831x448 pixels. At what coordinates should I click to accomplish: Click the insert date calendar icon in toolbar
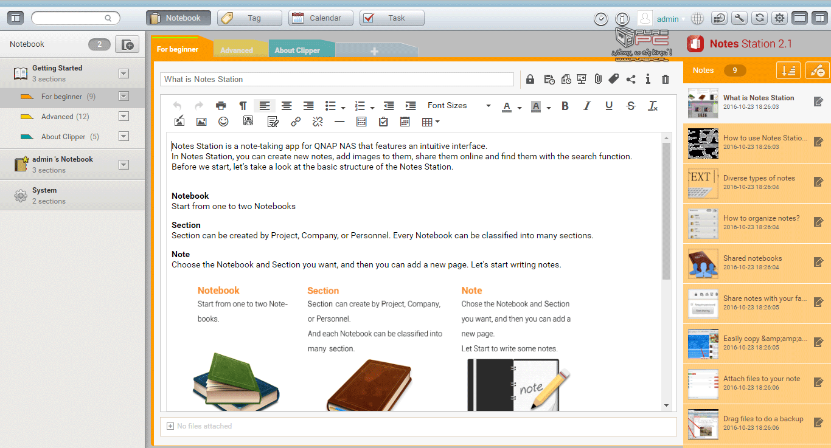pos(405,122)
